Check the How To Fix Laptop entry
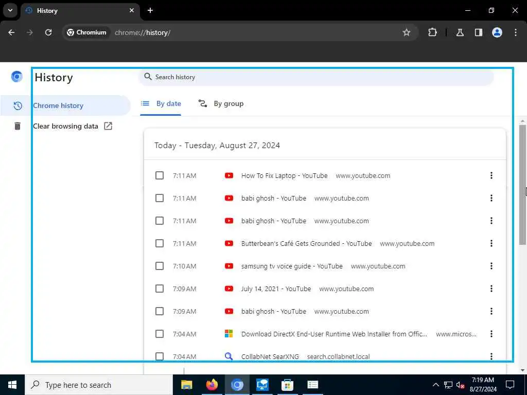 [x=160, y=175]
